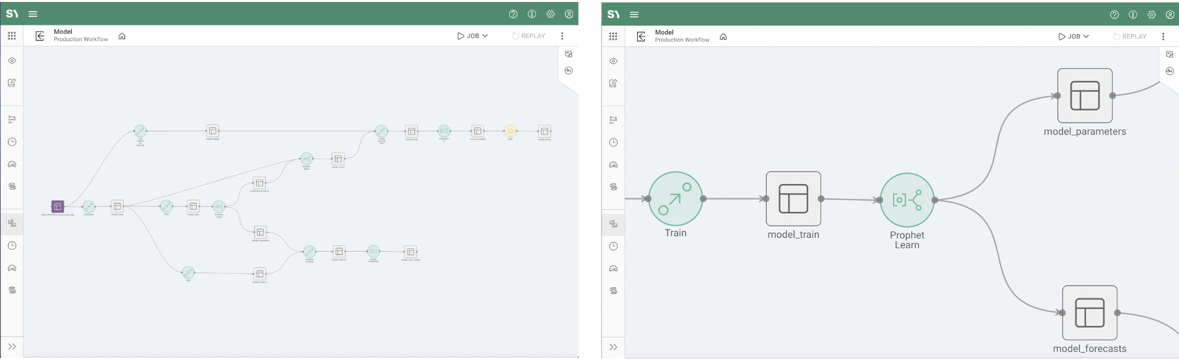Click the large Train node in right window
The height and width of the screenshot is (359, 1179).
675,199
